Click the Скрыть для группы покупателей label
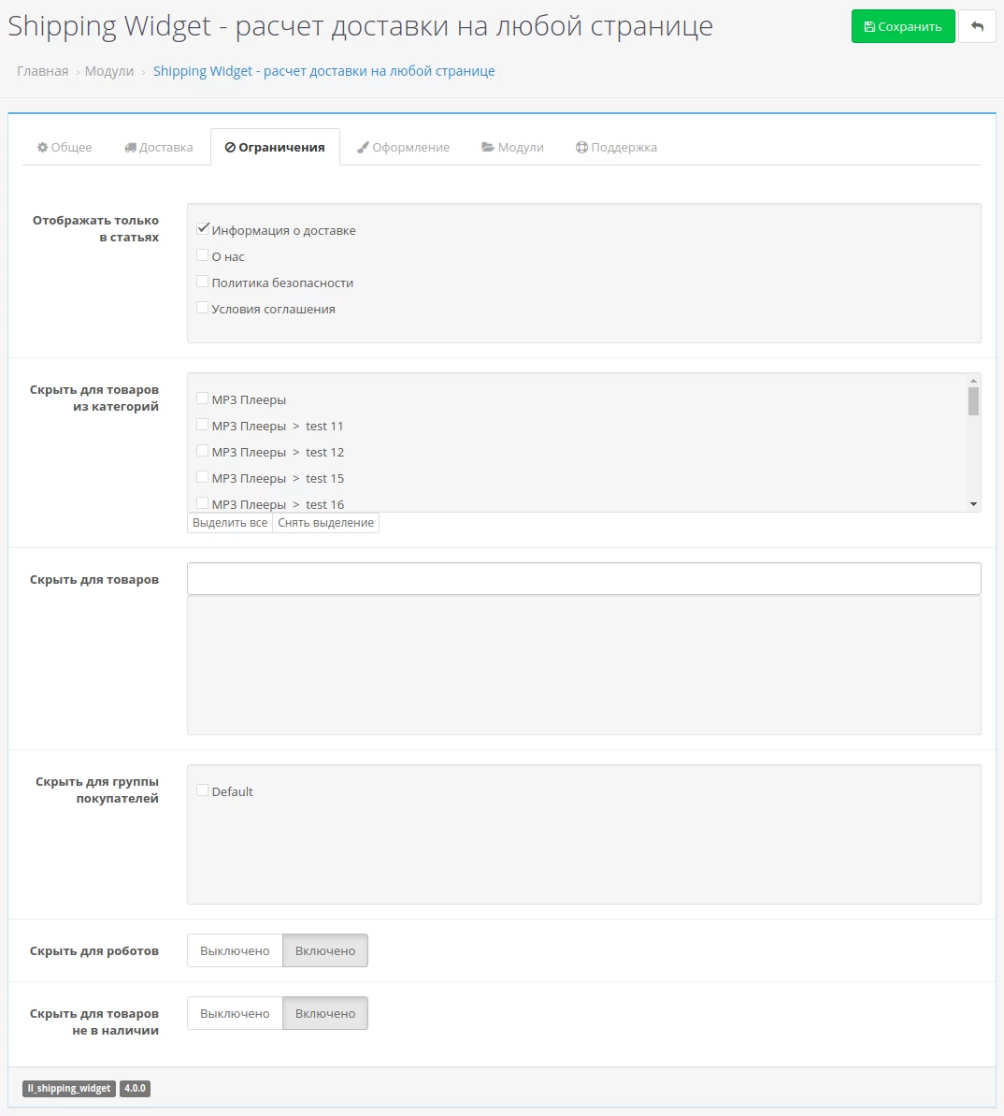The height and width of the screenshot is (1116, 1004). [x=96, y=790]
